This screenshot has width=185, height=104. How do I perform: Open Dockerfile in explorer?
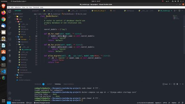(23, 67)
